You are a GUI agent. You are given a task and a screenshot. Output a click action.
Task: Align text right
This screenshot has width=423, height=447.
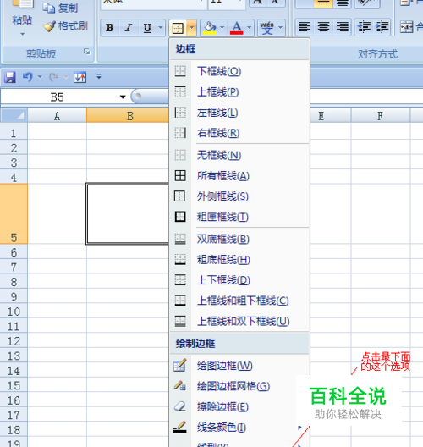pos(342,27)
